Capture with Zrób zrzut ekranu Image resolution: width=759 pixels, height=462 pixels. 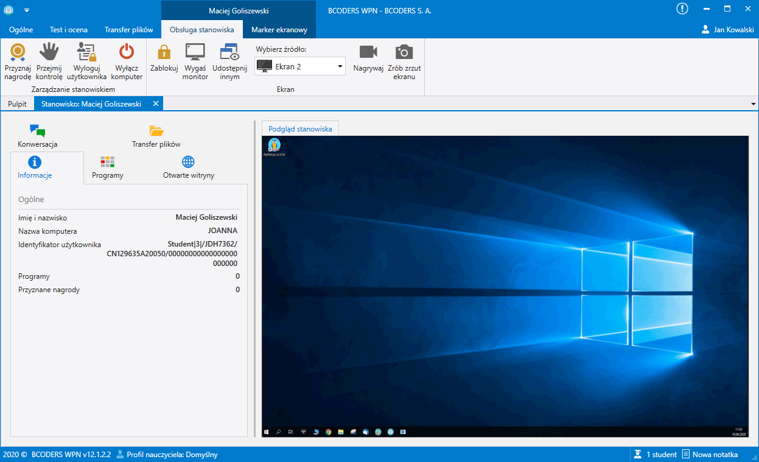[404, 62]
